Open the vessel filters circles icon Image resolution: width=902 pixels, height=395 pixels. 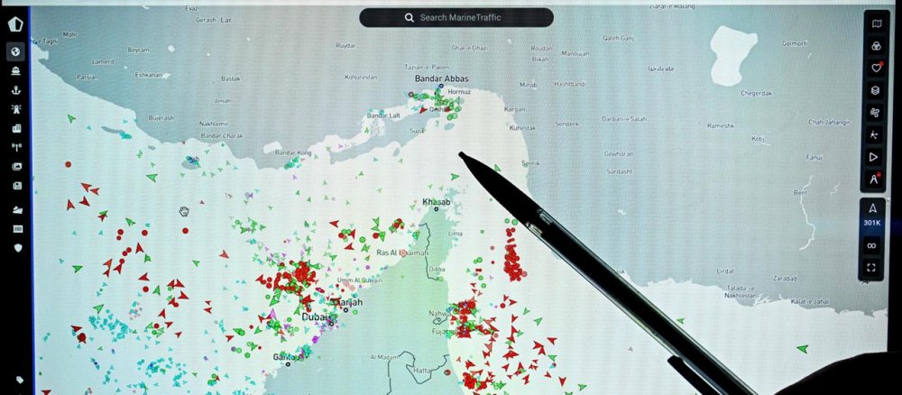[x=873, y=45]
